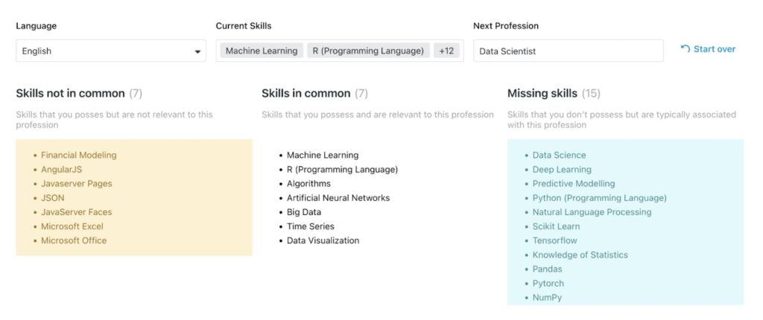
Task: Select Financial Modeling in skills not in common
Action: point(79,155)
